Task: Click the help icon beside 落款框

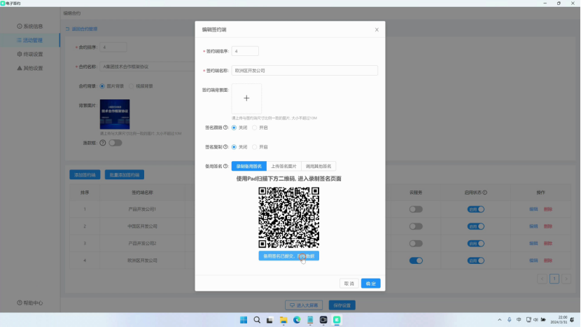Action: (x=103, y=143)
